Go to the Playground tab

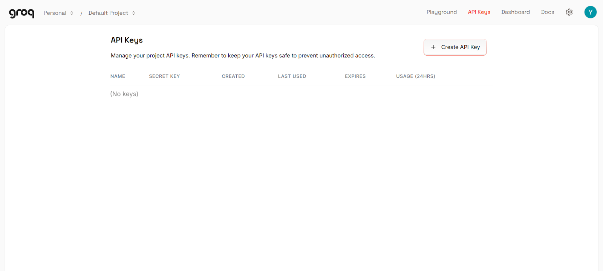tap(441, 12)
